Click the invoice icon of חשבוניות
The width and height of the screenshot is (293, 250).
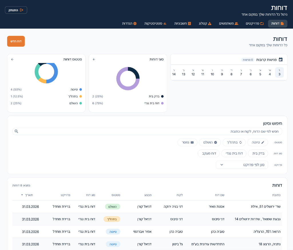coord(189,23)
